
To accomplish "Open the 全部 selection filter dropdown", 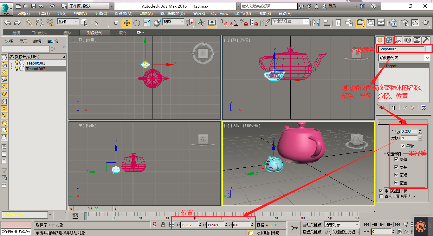I will coord(77,22).
